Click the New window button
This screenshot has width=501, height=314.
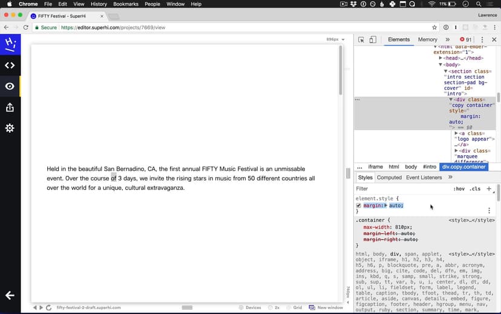tap(326, 307)
